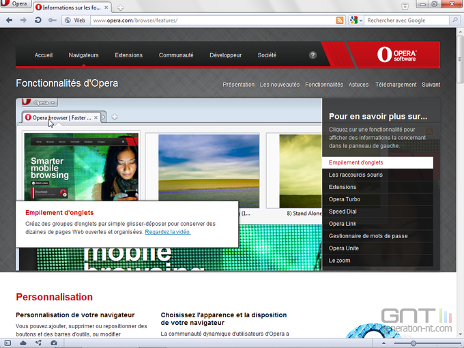Click the magnifier search button

(x=454, y=20)
